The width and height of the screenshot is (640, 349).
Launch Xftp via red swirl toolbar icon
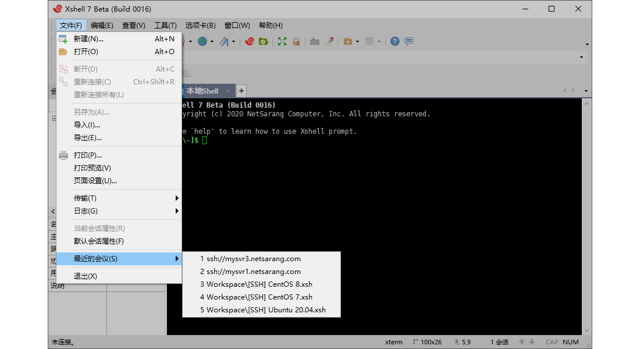tap(250, 41)
